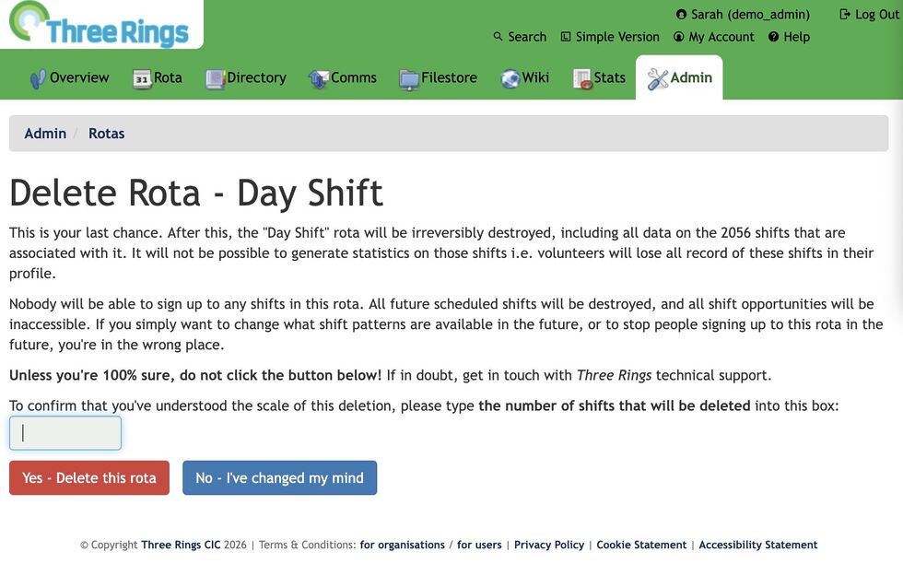Image resolution: width=903 pixels, height=575 pixels.
Task: Click No - I've changed my mind
Action: [279, 477]
